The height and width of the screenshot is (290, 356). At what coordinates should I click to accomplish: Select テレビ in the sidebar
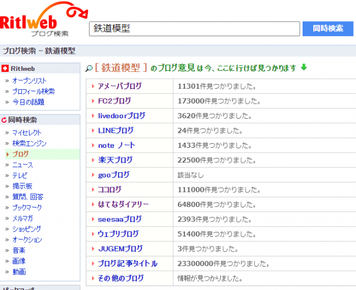pos(19,176)
